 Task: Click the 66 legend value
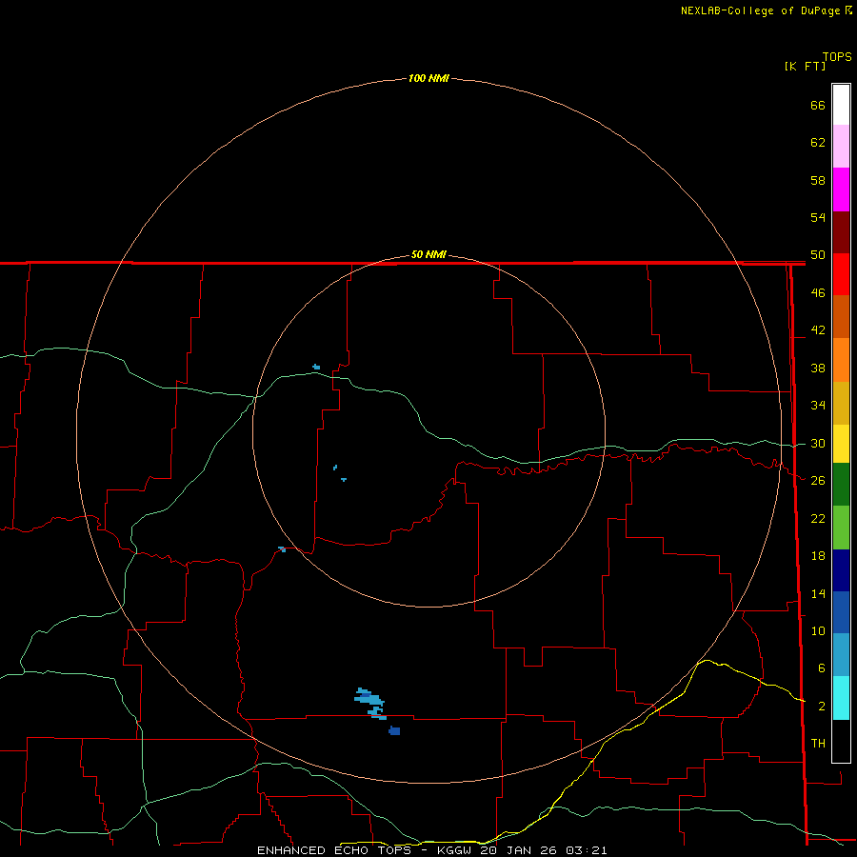(818, 105)
